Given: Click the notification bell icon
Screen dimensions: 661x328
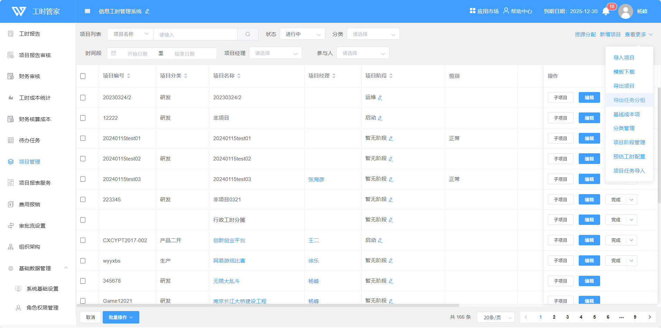Looking at the screenshot, I should click(x=606, y=11).
